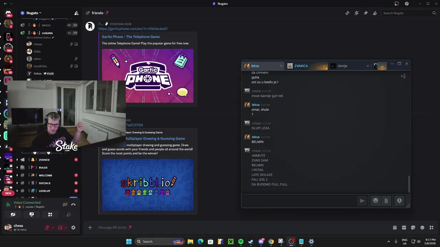
Task: Open the threads icon in channel header
Action: 347,13
